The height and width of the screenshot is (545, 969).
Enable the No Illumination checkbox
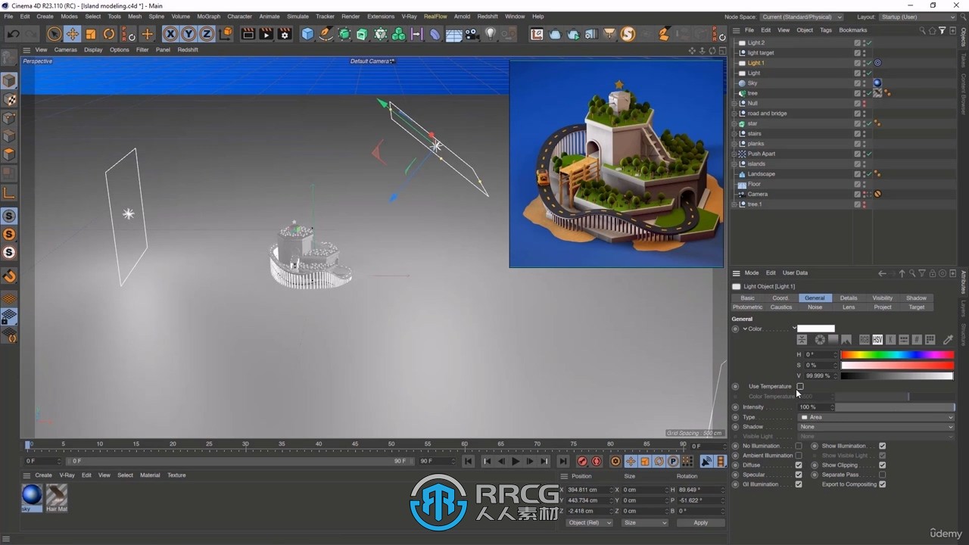click(798, 446)
